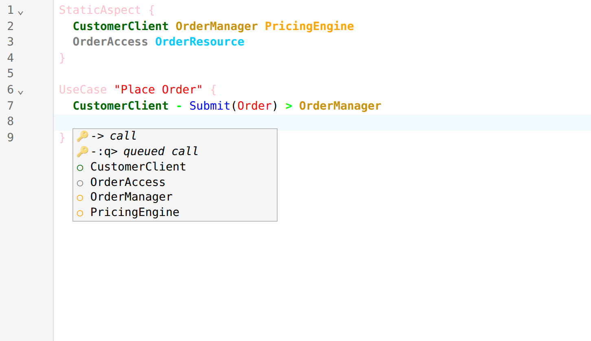Click the Submit method name on line 7
Screen dimensions: 591x341
point(210,106)
